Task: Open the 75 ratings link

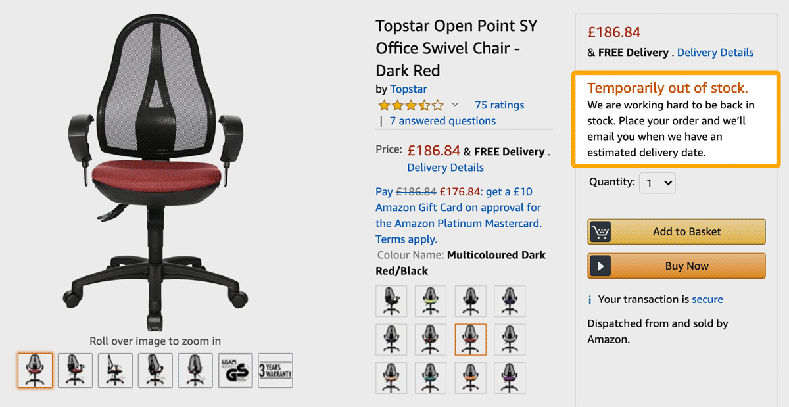Action: 499,105
